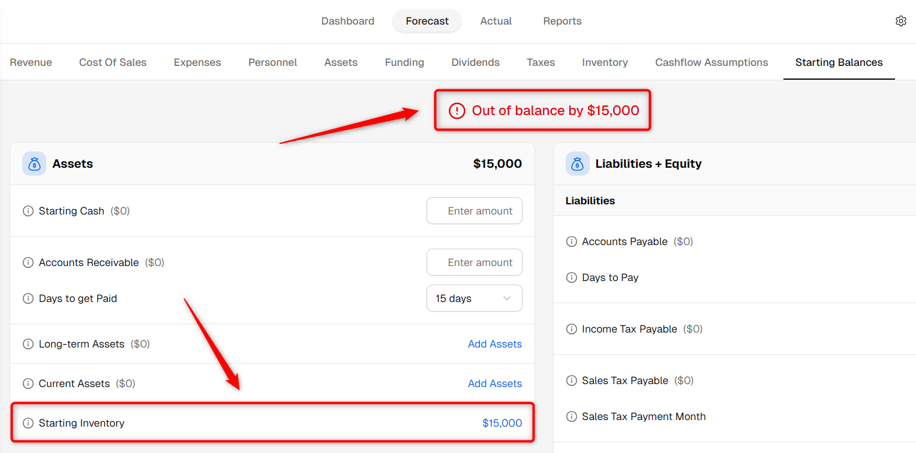Screen dimensions: 916x453
Task: Open the Expenses sub-tab
Action: click(x=197, y=62)
